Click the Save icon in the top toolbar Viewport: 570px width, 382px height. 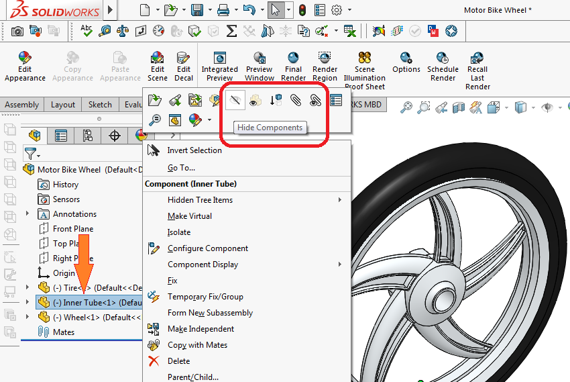[197, 10]
